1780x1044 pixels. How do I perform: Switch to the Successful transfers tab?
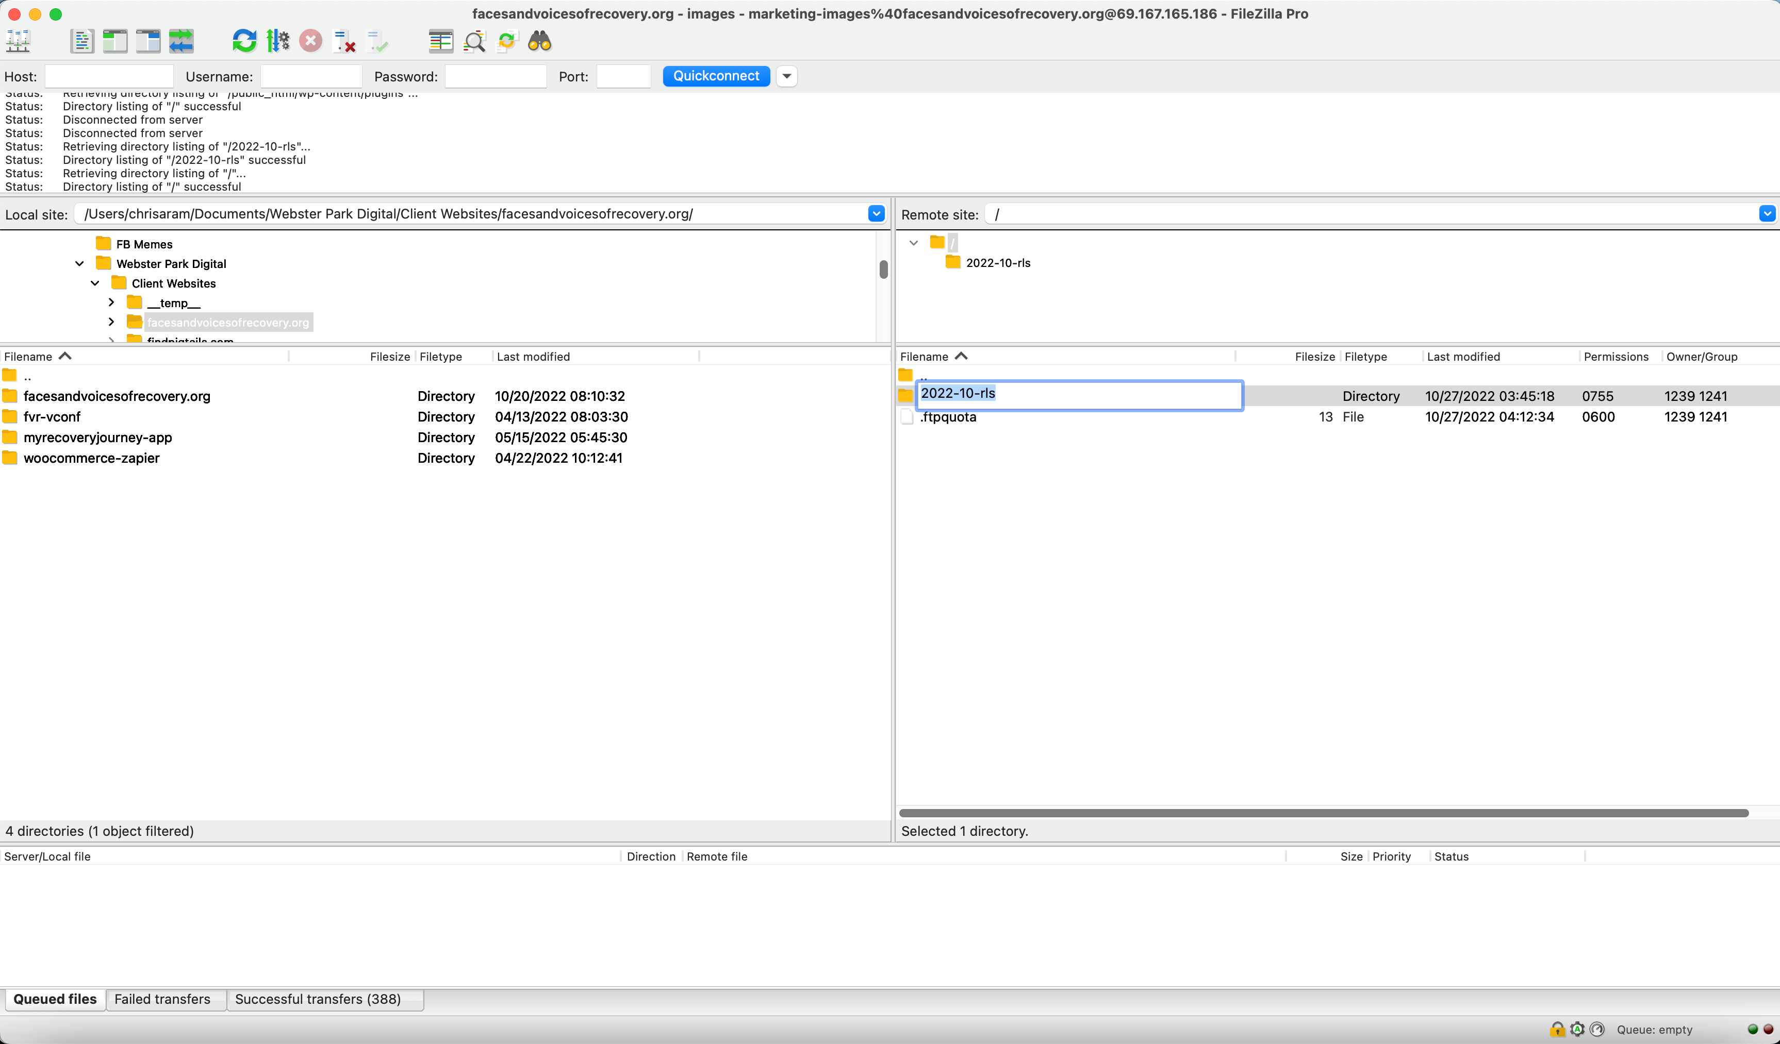pyautogui.click(x=318, y=999)
